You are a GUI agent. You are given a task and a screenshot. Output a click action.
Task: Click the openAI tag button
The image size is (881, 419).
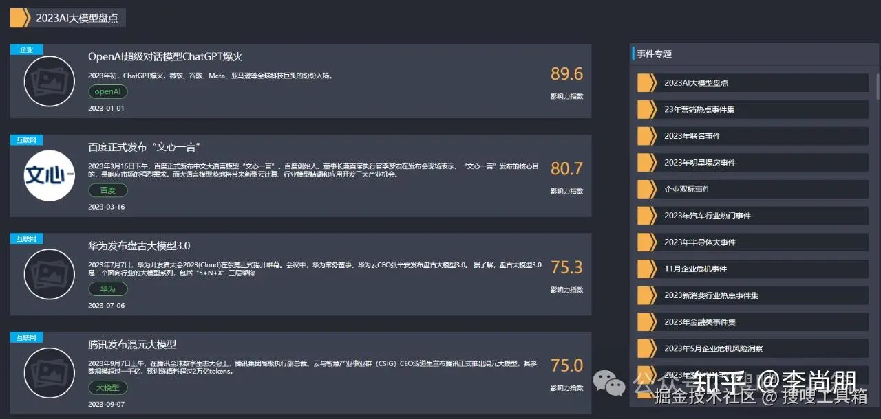(x=108, y=91)
